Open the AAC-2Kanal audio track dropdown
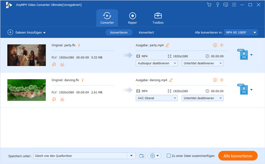Viewport: 265px width, 164px height. point(157,98)
